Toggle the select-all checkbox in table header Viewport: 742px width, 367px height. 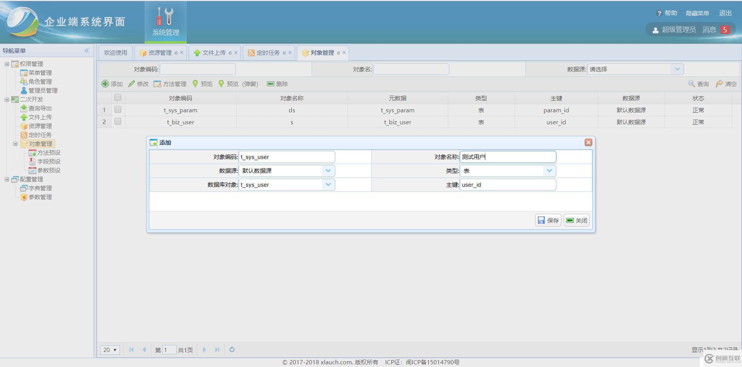(x=118, y=97)
